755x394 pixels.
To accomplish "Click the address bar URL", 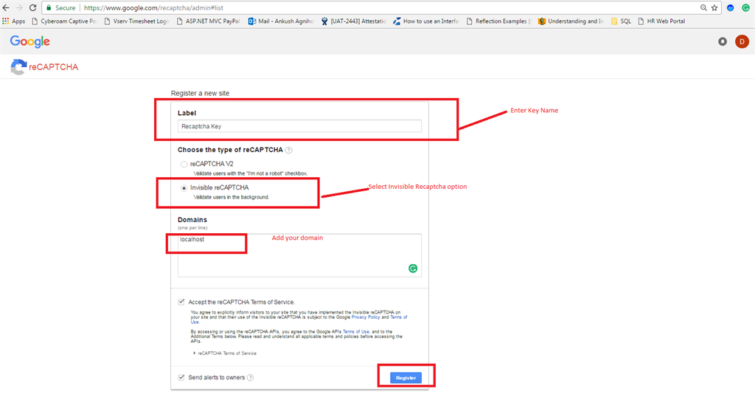I will click(153, 7).
